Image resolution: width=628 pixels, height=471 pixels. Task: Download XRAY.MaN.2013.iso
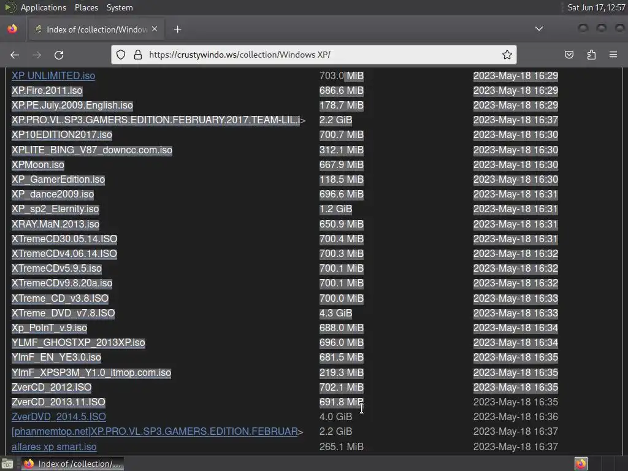click(55, 224)
